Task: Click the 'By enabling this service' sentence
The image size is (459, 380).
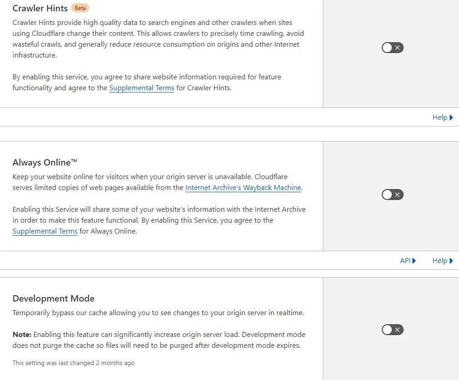Action: point(147,82)
